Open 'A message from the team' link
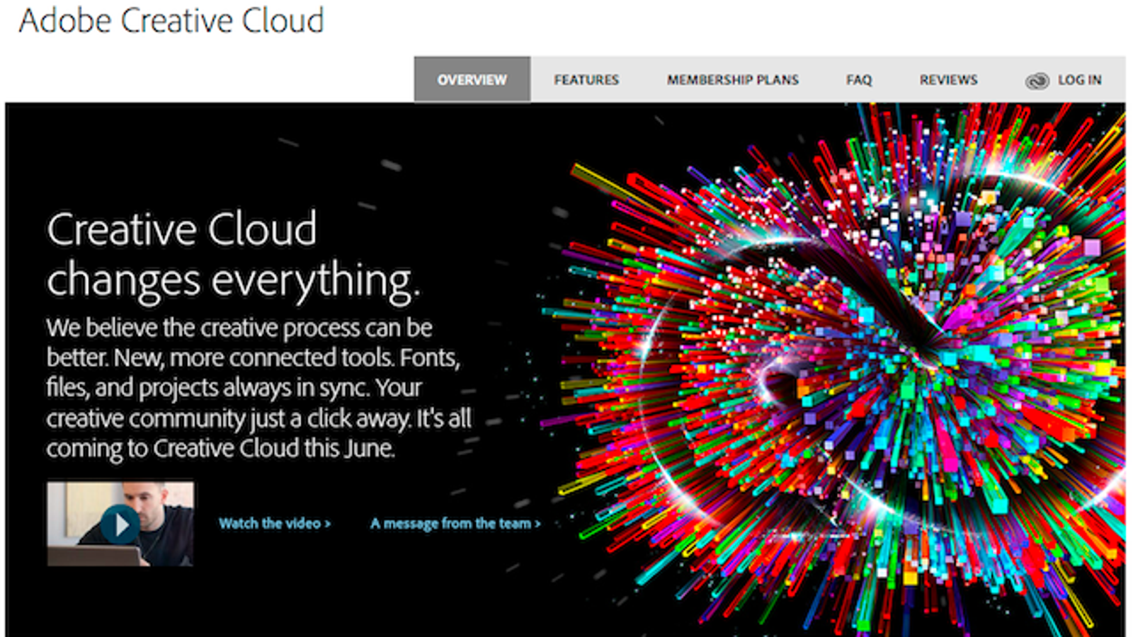The image size is (1133, 637). pos(455,524)
